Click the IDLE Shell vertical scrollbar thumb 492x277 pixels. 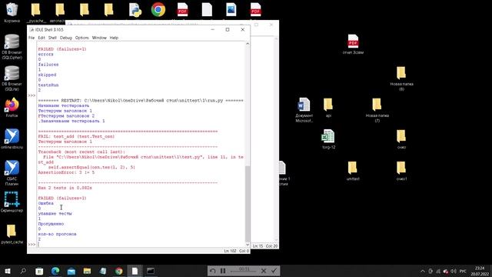(x=248, y=203)
